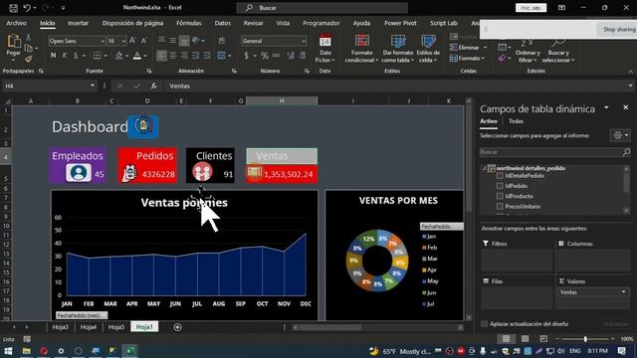Click the percent style icon
Viewport: 637px width, 358px height.
(x=265, y=56)
